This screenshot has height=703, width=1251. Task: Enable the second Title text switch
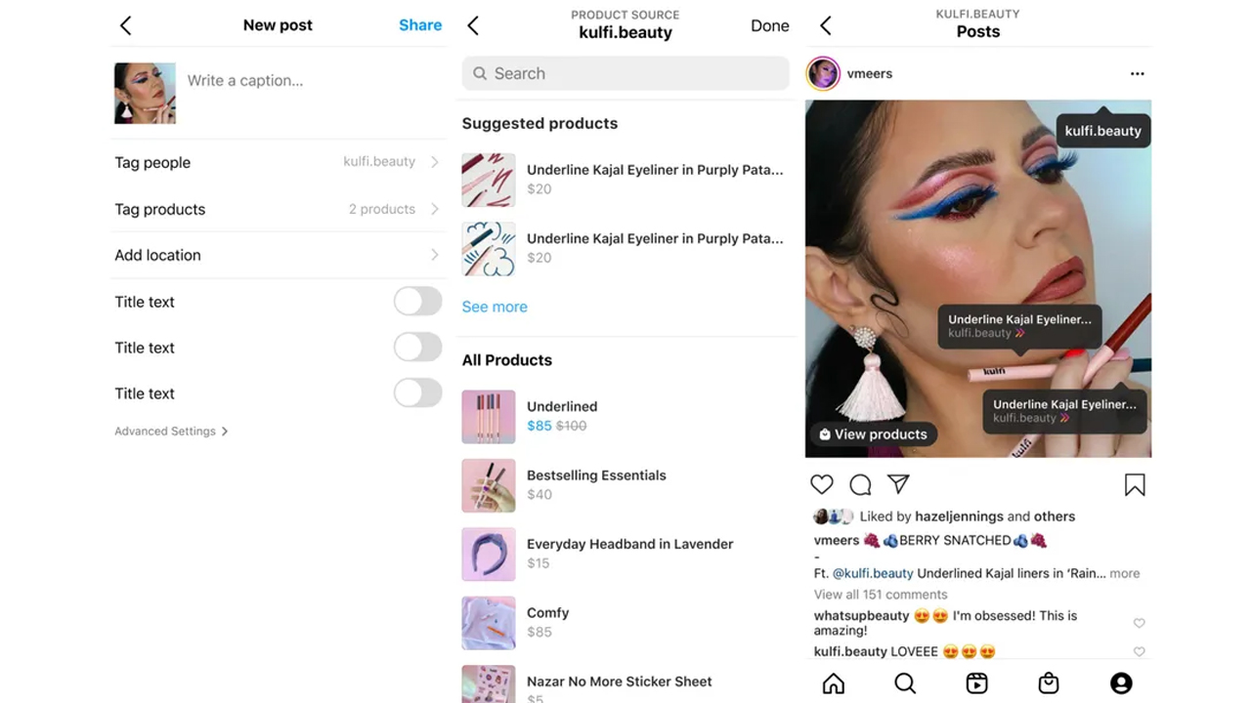417,348
